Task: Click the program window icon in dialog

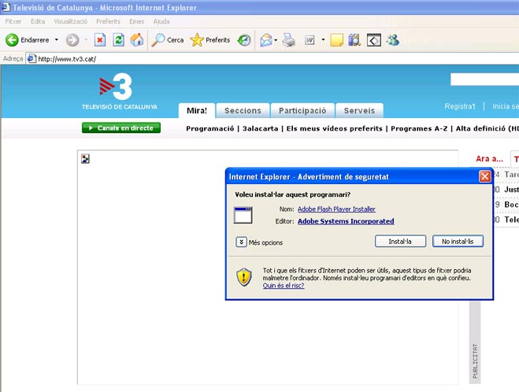Action: (243, 215)
